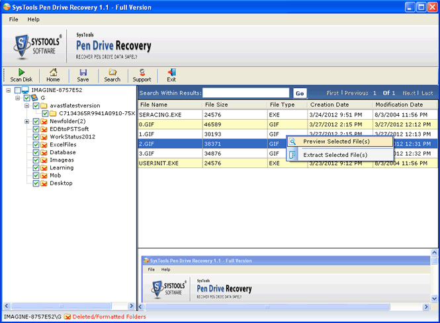The height and width of the screenshot is (323, 440).
Task: Click the deleted folder icon of Mob
Action: 44,175
